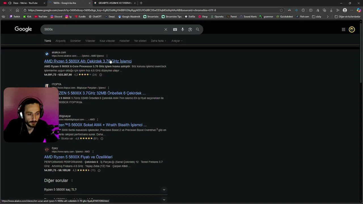Open the Discord bookmark
This screenshot has width=363, height=204.
pyautogui.click(x=56, y=17)
